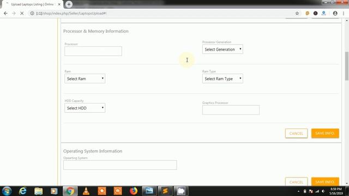Switch to Chrome in the taskbar
The image size is (349, 196).
click(x=70, y=191)
